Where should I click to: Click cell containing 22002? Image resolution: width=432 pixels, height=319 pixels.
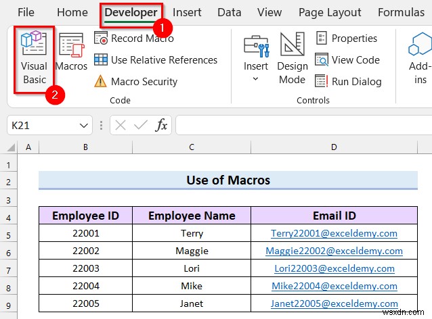click(86, 251)
